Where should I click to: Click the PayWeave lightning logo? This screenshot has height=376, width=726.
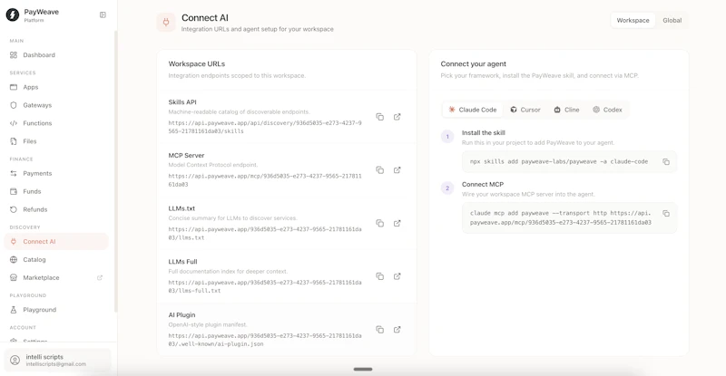13,14
